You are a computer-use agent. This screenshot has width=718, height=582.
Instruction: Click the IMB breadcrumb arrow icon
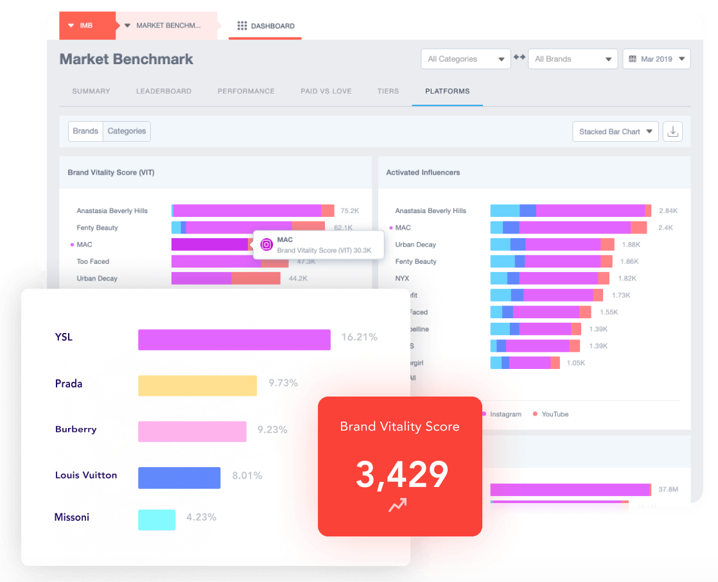[71, 26]
